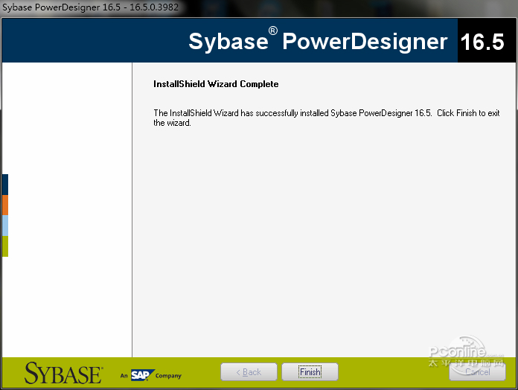
Task: Click the 'Sybase PowerDesigner' banner title
Action: click(x=318, y=41)
